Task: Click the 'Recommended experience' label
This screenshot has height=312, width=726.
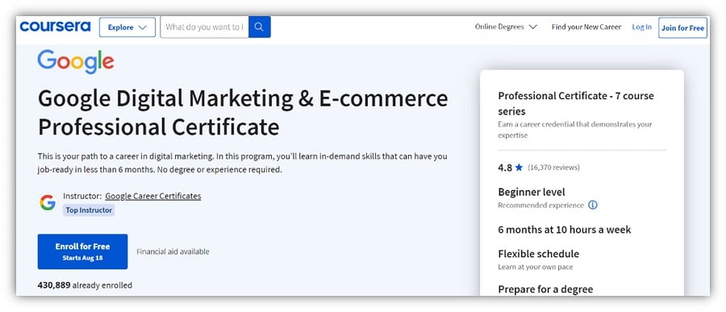Action: (540, 205)
